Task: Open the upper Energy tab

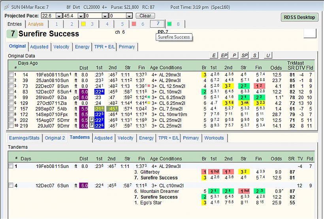Action: pos(82,47)
